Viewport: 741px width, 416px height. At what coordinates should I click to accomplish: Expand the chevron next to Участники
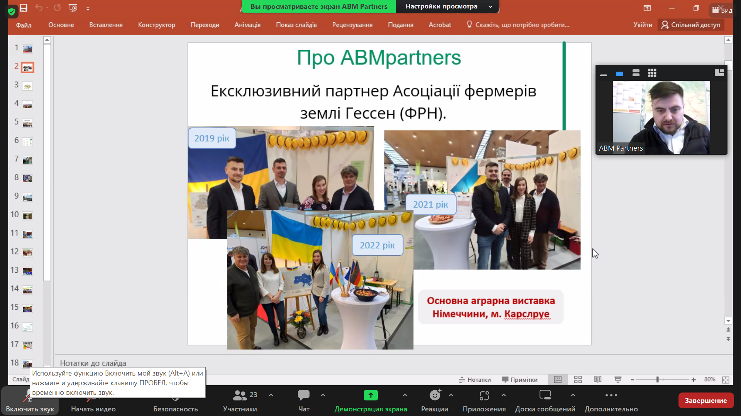[271, 395]
